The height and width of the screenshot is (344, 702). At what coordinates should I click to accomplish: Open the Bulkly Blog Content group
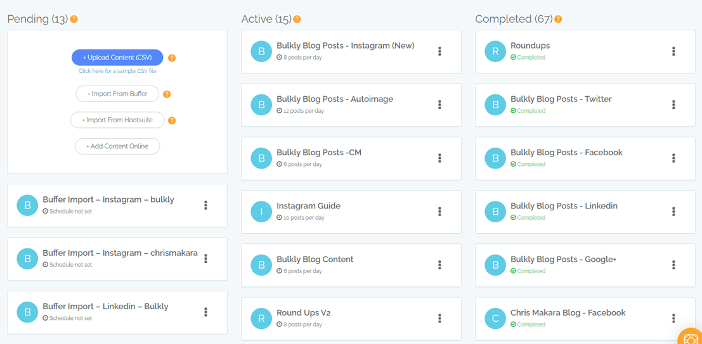[x=315, y=259]
